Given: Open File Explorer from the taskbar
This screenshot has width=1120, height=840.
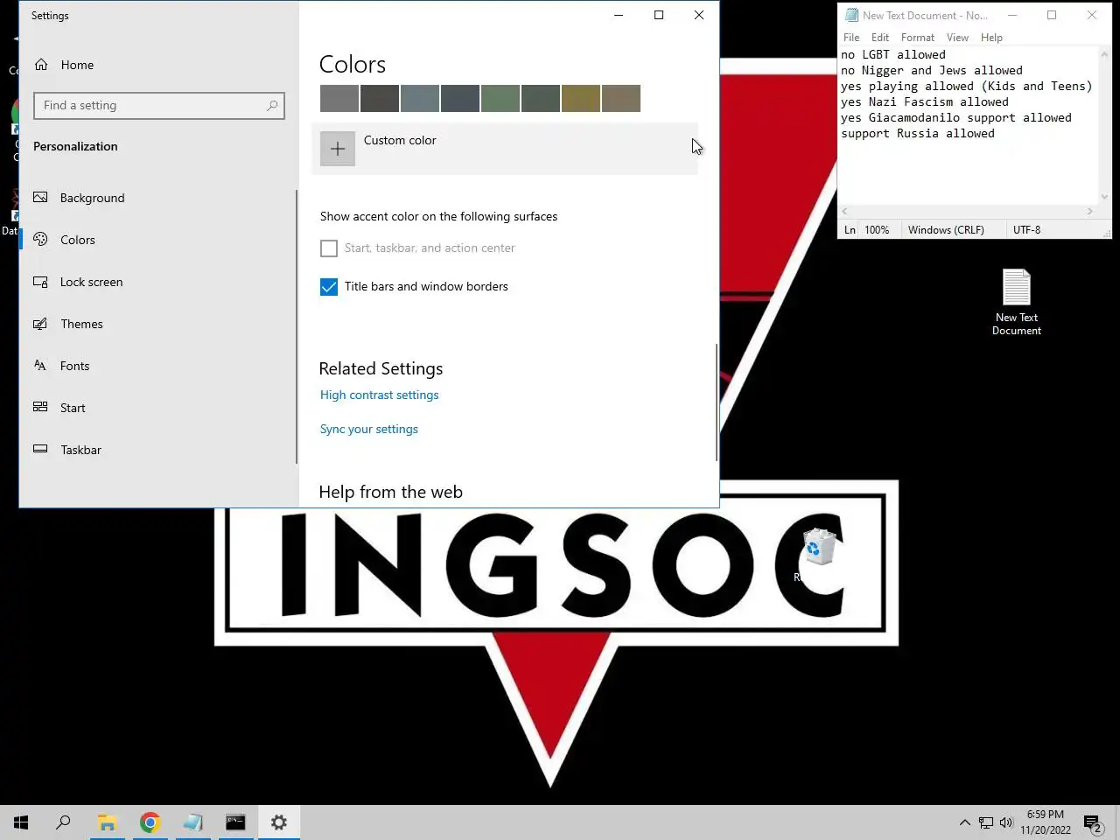Looking at the screenshot, I should 107,822.
